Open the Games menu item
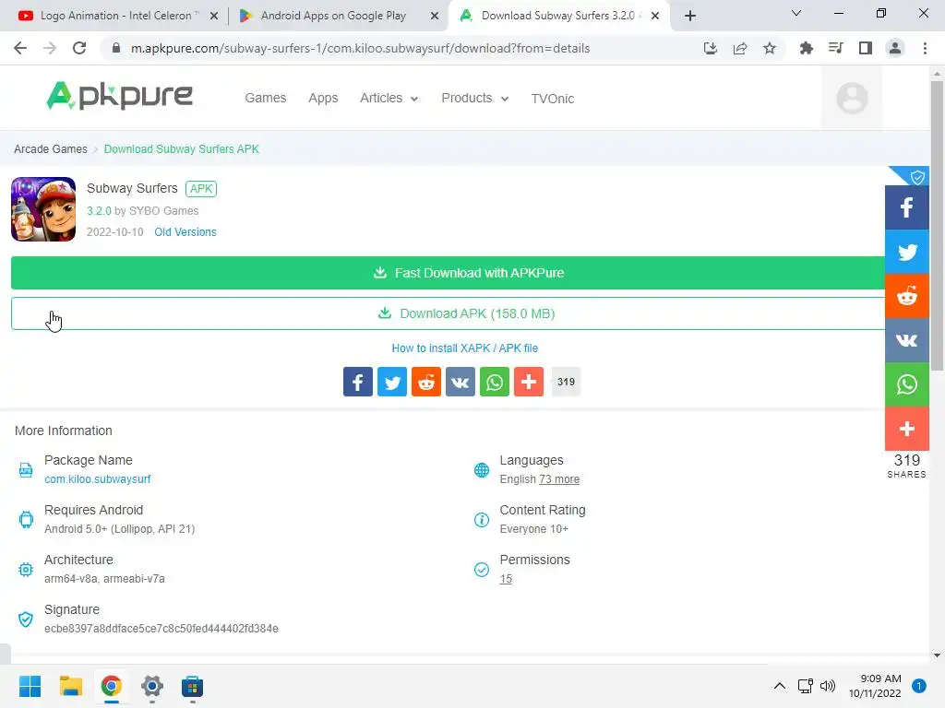 pos(265,98)
